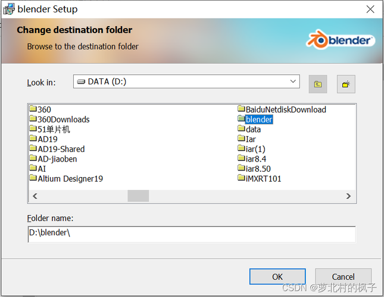Select the iMXRT101 folder
384x297 pixels.
click(x=260, y=179)
